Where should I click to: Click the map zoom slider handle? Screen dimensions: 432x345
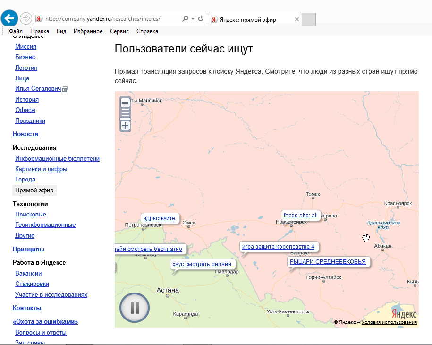pos(126,119)
